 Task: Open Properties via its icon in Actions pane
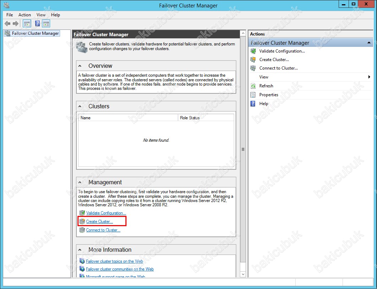tap(253, 95)
